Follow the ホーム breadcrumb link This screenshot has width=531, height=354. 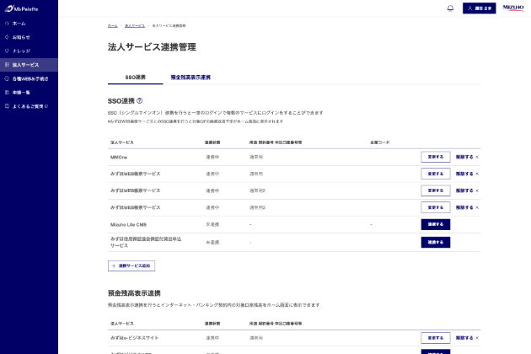coord(113,26)
